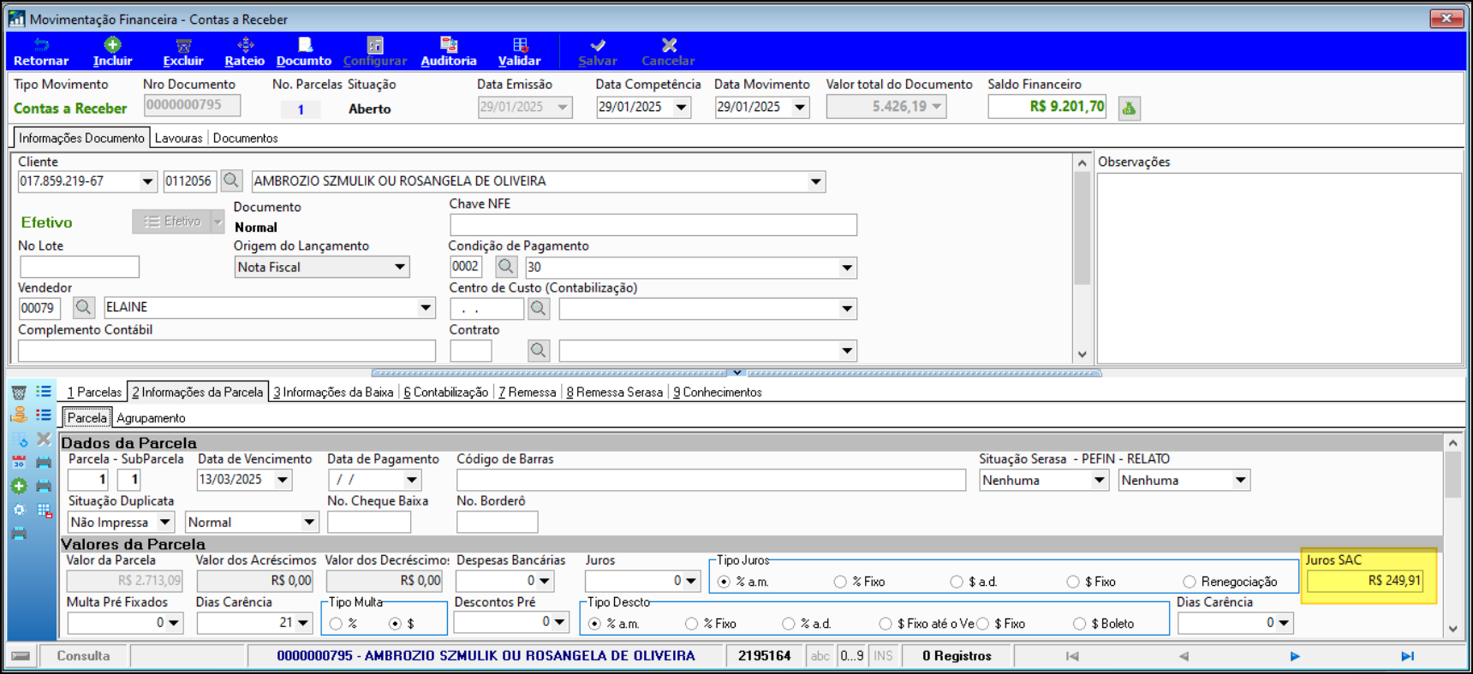The height and width of the screenshot is (674, 1473).
Task: Click the Chave NFE input field
Action: pyautogui.click(x=653, y=224)
